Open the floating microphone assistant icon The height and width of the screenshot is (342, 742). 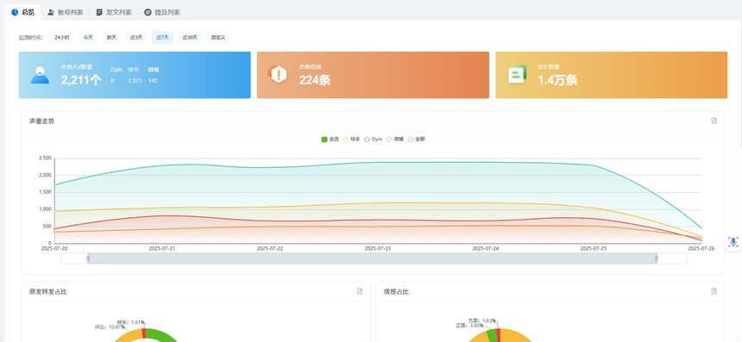click(733, 242)
